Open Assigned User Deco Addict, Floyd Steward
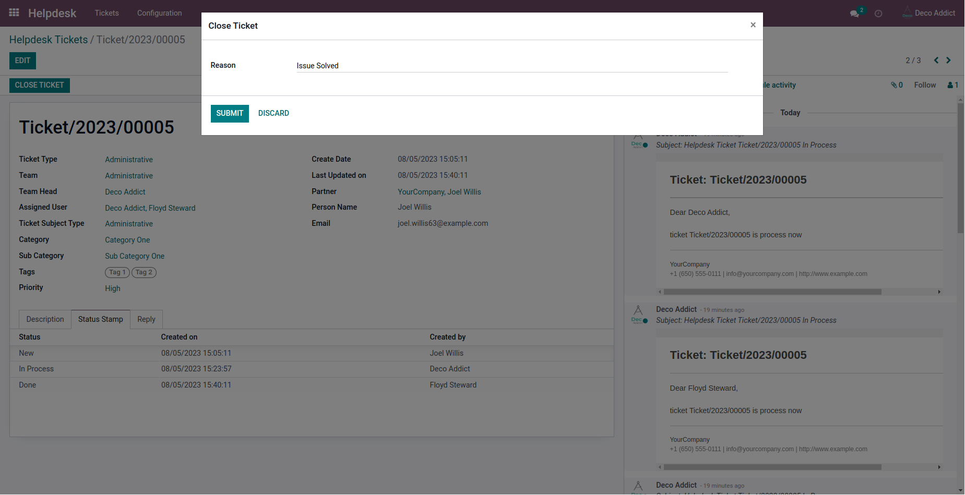This screenshot has width=965, height=495. [150, 208]
